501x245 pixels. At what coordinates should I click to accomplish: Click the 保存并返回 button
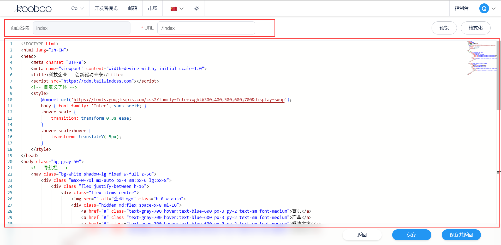(461, 235)
